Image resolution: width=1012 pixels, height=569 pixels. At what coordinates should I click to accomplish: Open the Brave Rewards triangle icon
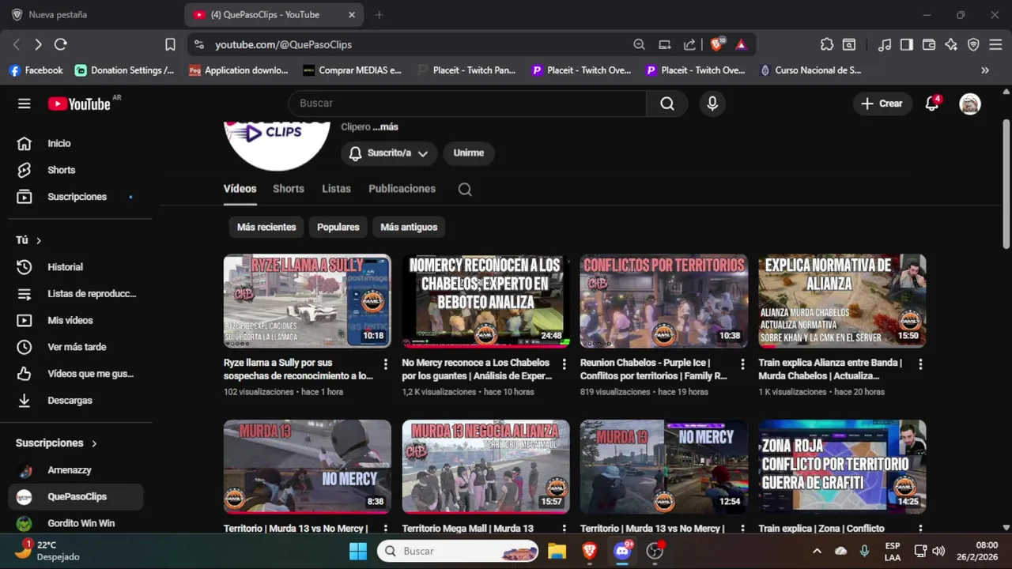[741, 45]
